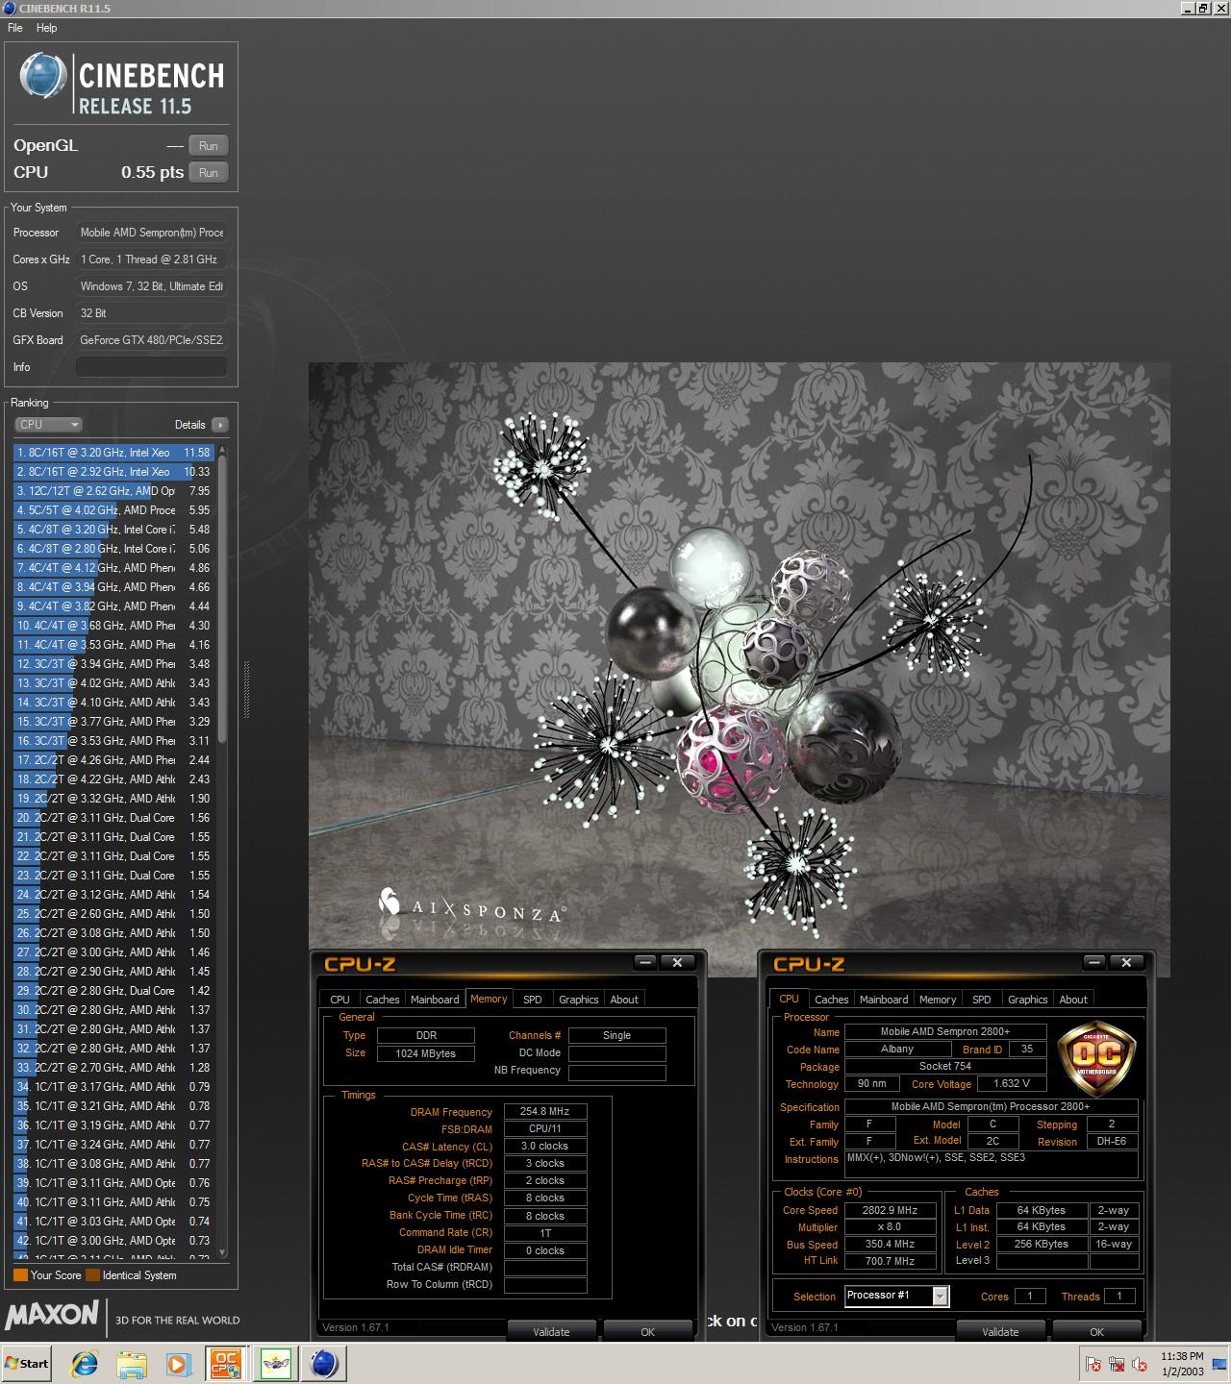Click the muted volume tray icon
The height and width of the screenshot is (1384, 1231).
[1140, 1364]
